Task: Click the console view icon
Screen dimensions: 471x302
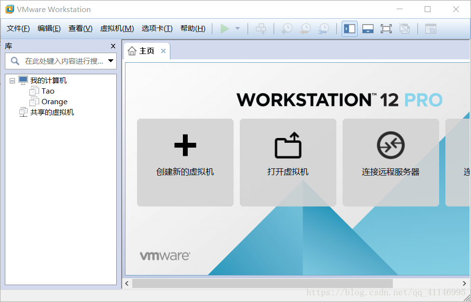Action: (x=430, y=29)
